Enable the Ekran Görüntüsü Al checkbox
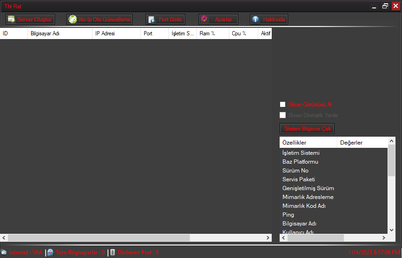Screen dimensions: 402x258 click(282, 105)
